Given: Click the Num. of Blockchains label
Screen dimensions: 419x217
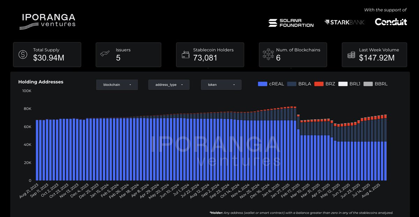Looking at the screenshot, I should click(298, 50).
